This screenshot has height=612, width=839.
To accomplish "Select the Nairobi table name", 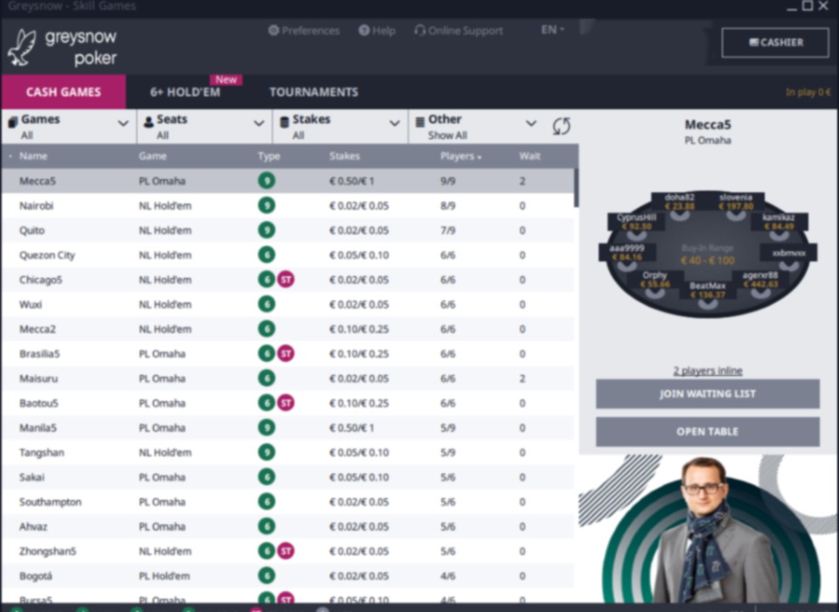I will 37,205.
